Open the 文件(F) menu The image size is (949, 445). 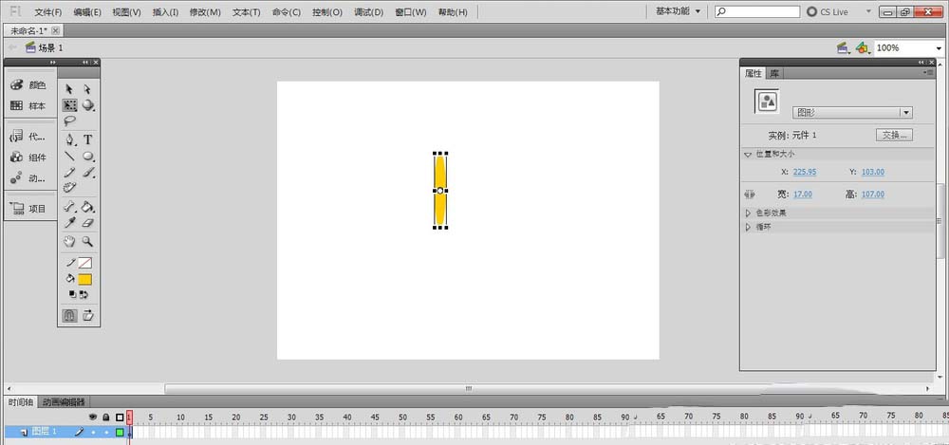(x=48, y=12)
